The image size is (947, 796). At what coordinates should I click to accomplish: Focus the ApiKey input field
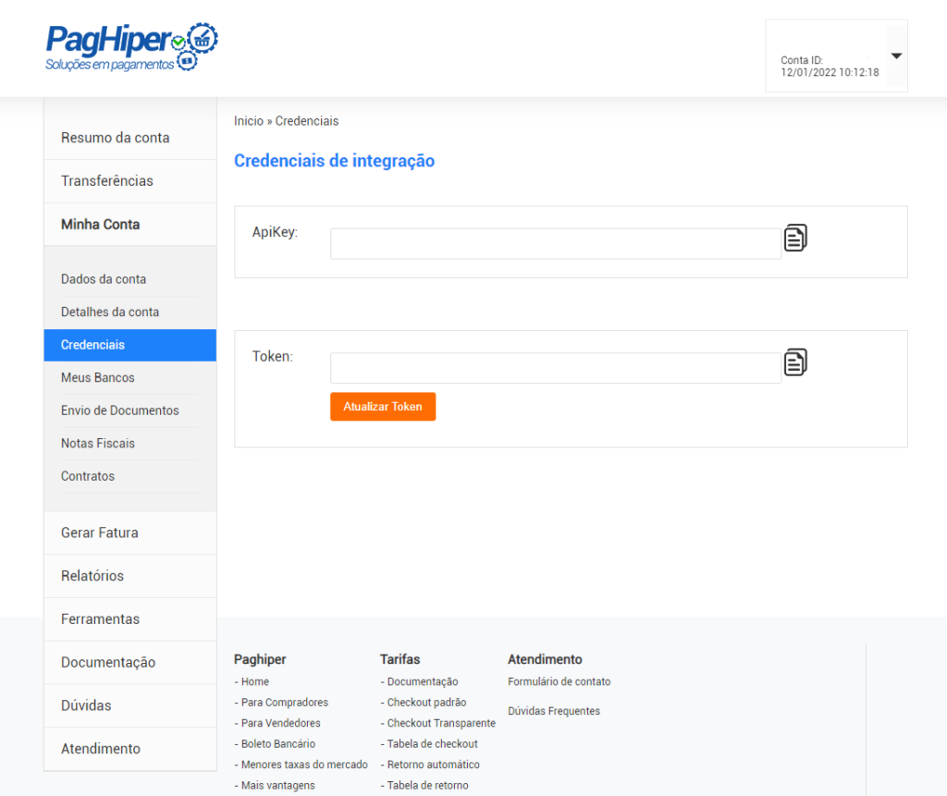tap(556, 243)
